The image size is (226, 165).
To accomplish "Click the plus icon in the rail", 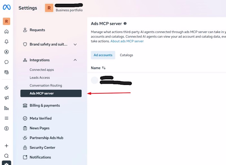I will [x=6, y=146].
